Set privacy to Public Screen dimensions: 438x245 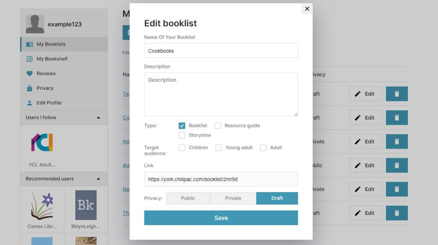pos(188,198)
